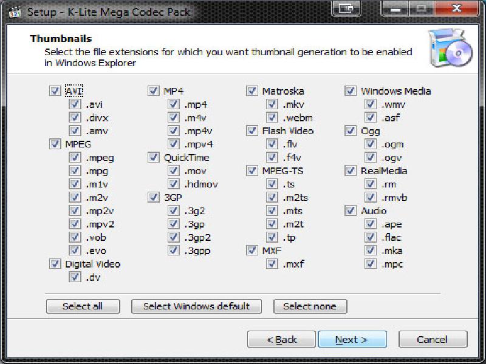
Task: Uncheck the RealMedia group checkbox
Action: click(351, 170)
